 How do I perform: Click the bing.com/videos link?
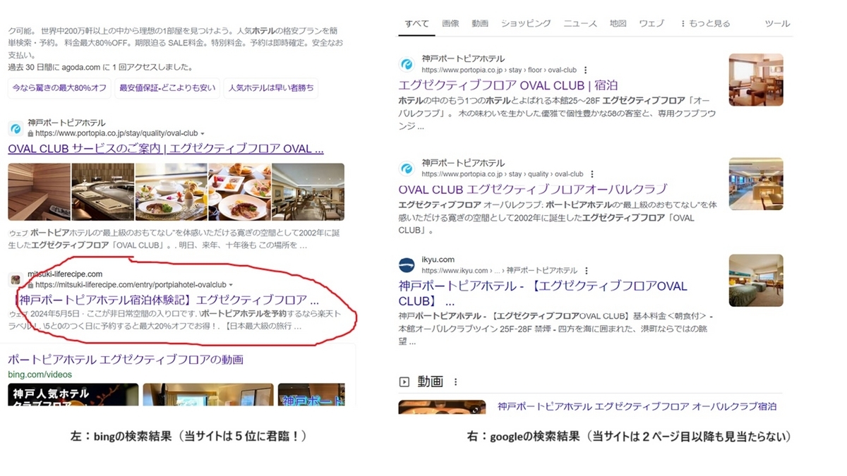[40, 374]
